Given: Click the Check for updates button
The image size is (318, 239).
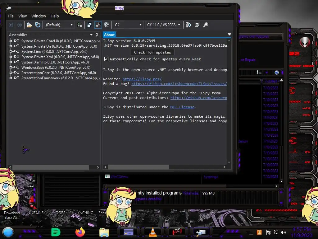Looking at the screenshot, I should coord(152,52).
